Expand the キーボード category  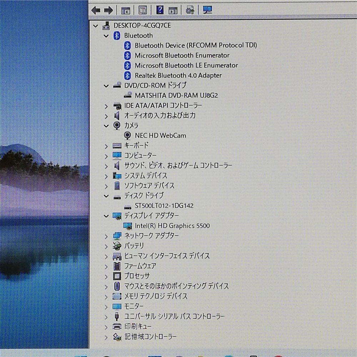pos(106,146)
